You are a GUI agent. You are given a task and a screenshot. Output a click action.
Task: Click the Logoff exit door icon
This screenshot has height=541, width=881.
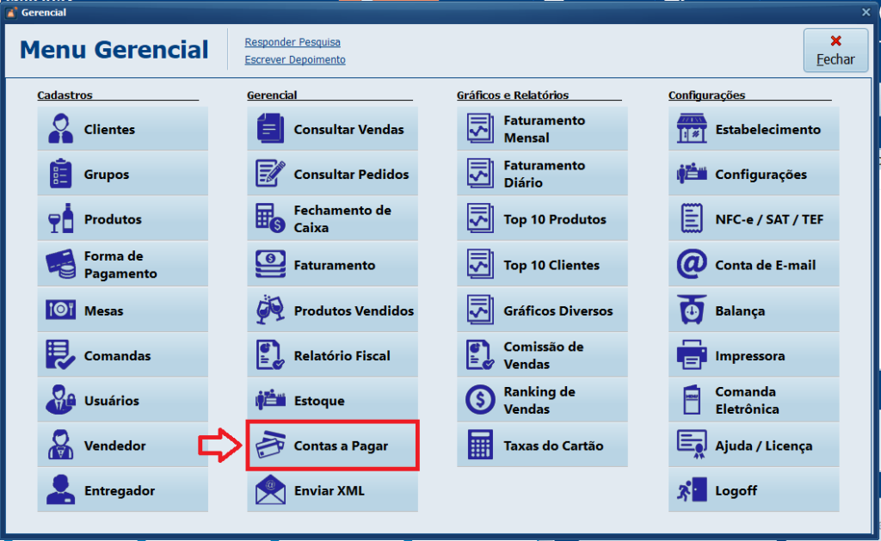click(692, 491)
